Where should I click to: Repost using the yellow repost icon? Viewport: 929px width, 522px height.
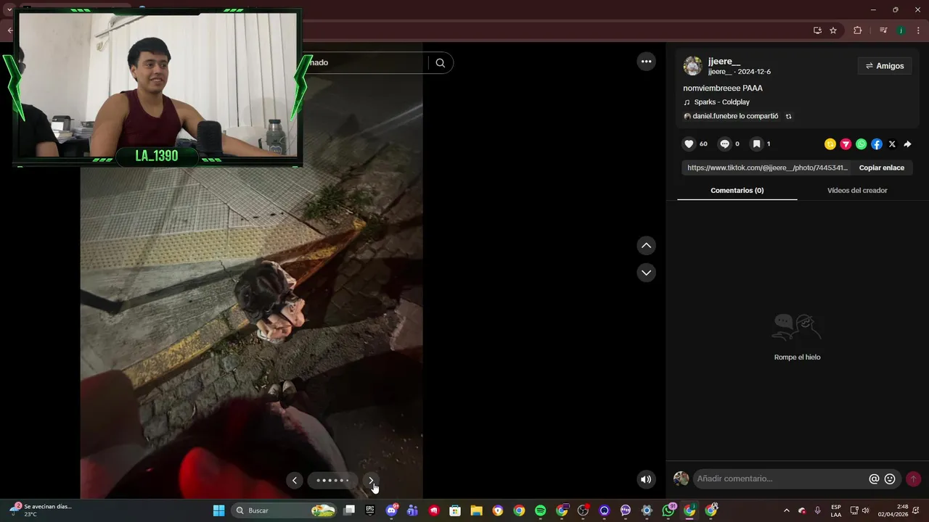tap(830, 144)
